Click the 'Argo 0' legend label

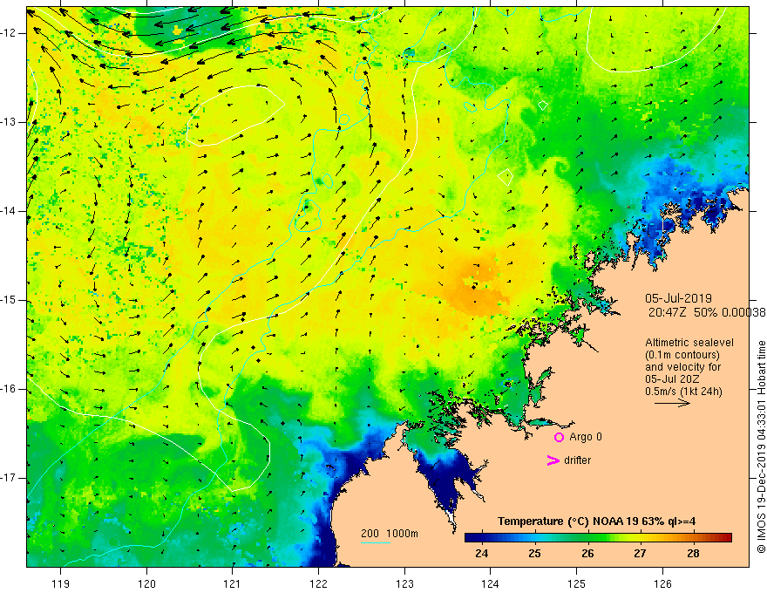[x=586, y=437]
